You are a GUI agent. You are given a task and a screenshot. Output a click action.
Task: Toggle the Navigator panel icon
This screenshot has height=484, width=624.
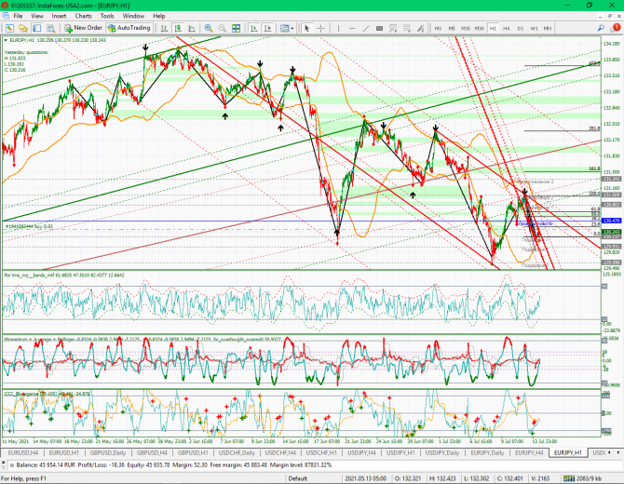tap(50, 28)
